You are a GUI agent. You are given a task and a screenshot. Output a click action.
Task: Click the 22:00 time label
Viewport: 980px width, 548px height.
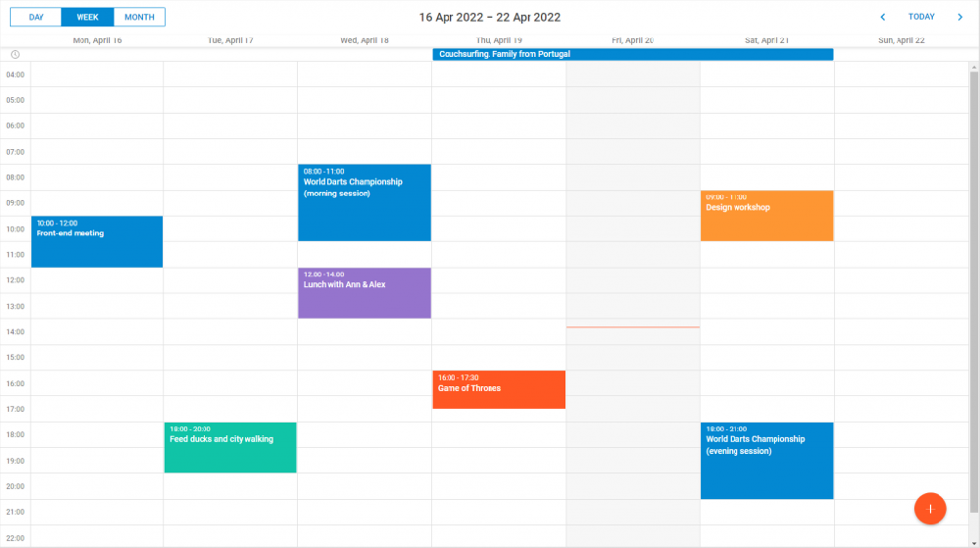coord(15,538)
